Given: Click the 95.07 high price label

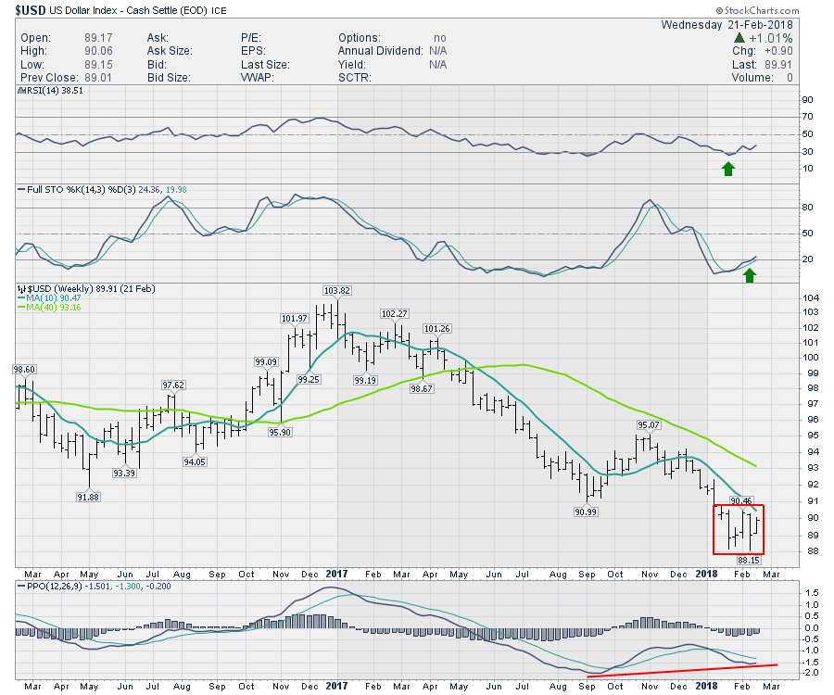Looking at the screenshot, I should pyautogui.click(x=648, y=425).
